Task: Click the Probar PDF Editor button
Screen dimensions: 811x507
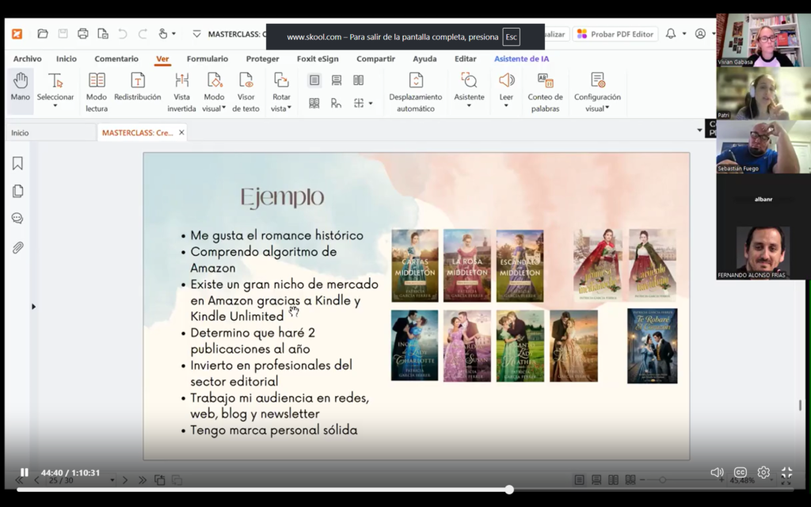Action: pyautogui.click(x=615, y=34)
